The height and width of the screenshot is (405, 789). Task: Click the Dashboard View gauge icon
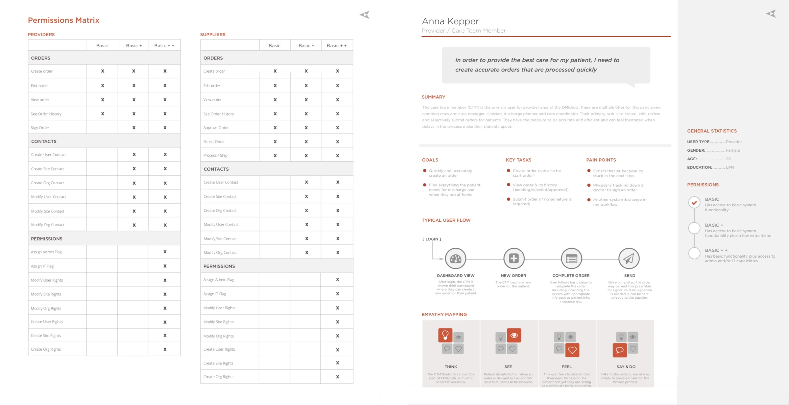(456, 259)
